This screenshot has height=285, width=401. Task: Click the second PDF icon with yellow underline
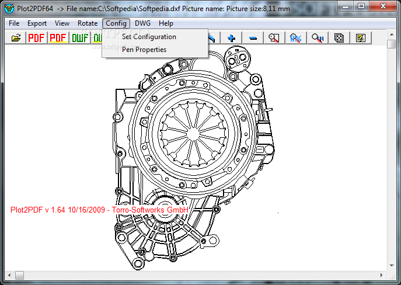pyautogui.click(x=58, y=38)
